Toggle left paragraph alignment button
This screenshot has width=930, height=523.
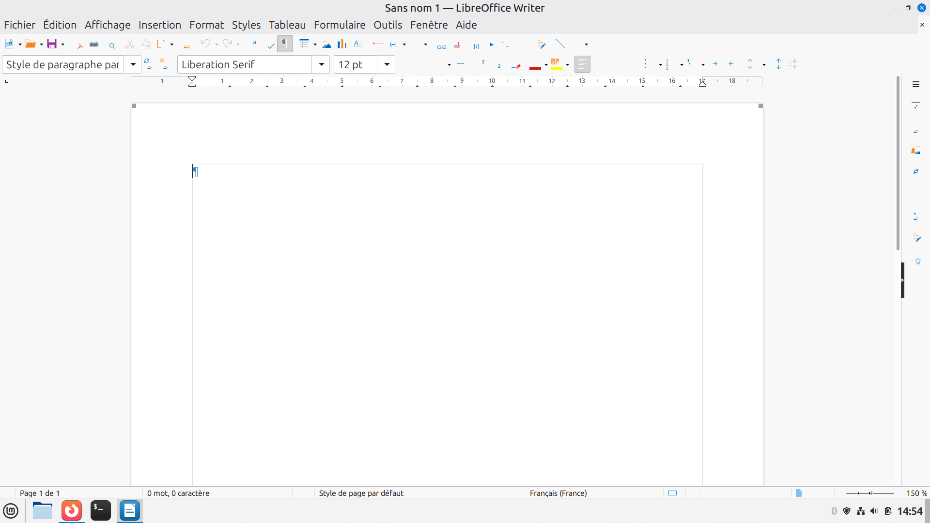point(582,64)
